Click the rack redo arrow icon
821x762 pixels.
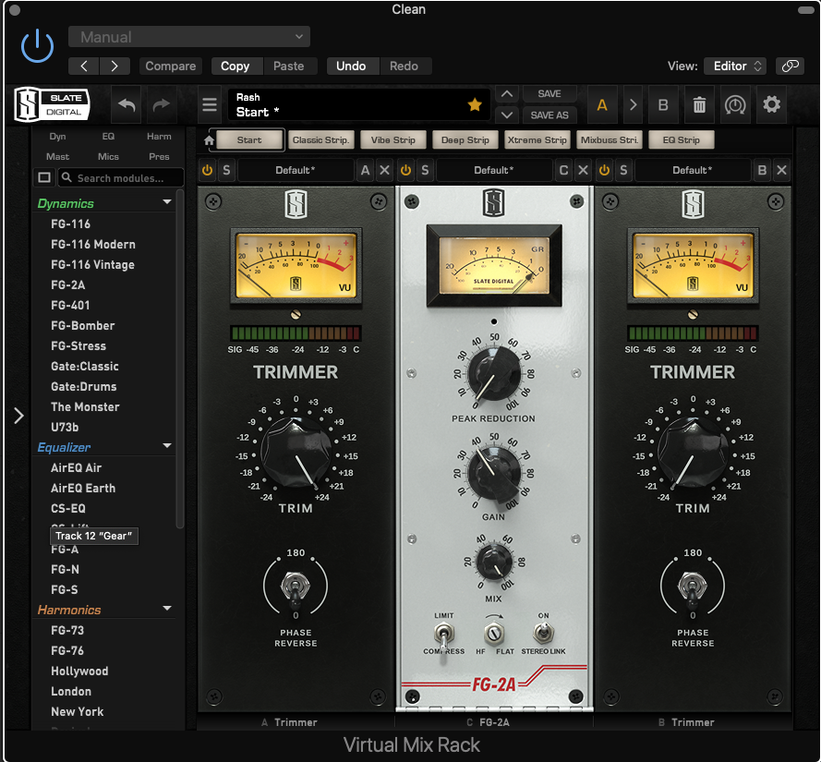pyautogui.click(x=162, y=104)
